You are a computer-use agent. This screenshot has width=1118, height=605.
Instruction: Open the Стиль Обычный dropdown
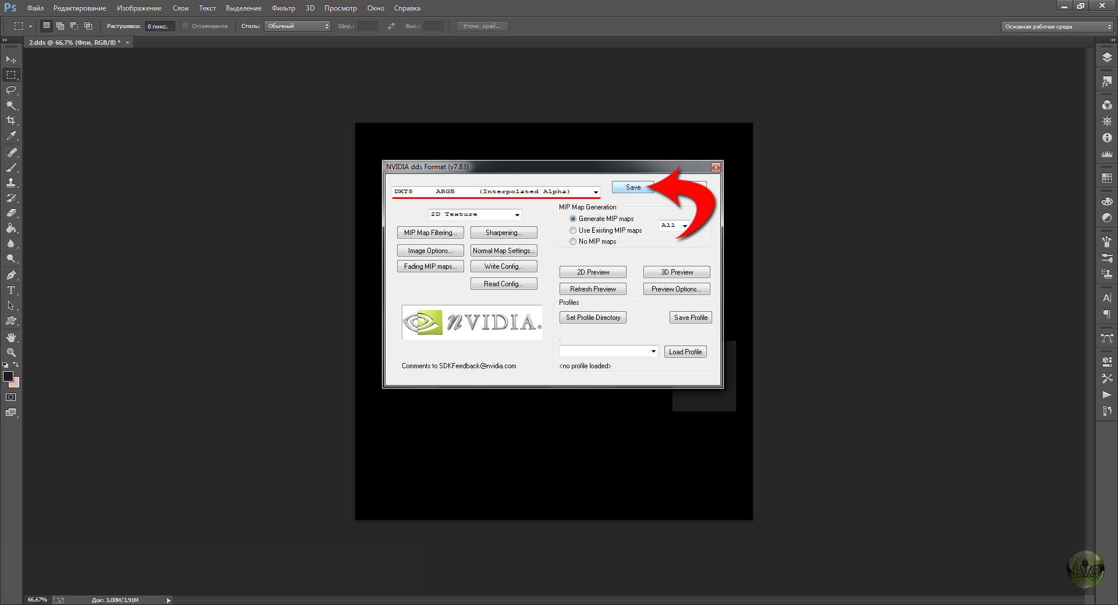(x=298, y=26)
